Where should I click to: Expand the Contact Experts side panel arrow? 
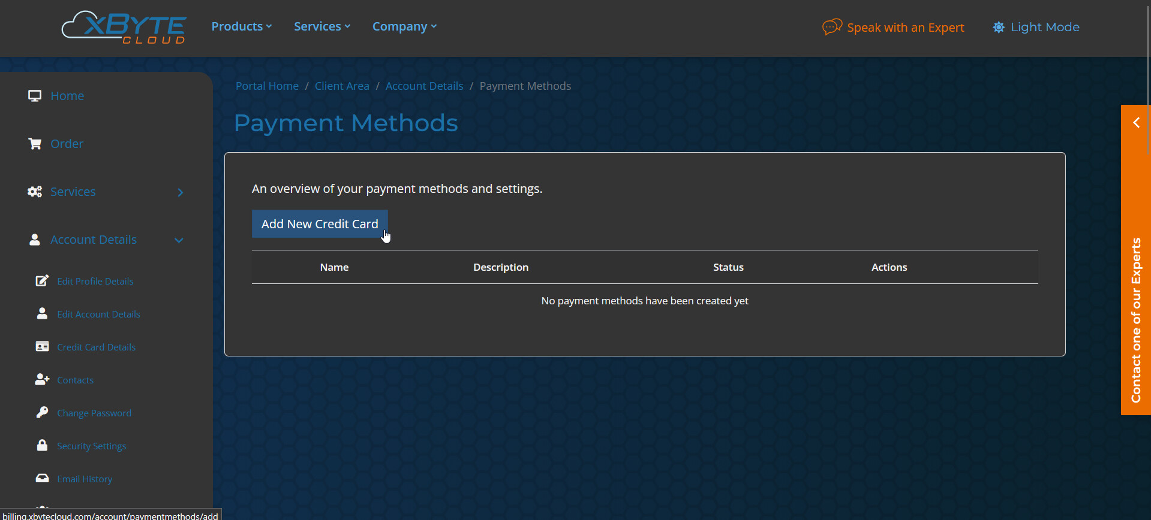point(1136,123)
